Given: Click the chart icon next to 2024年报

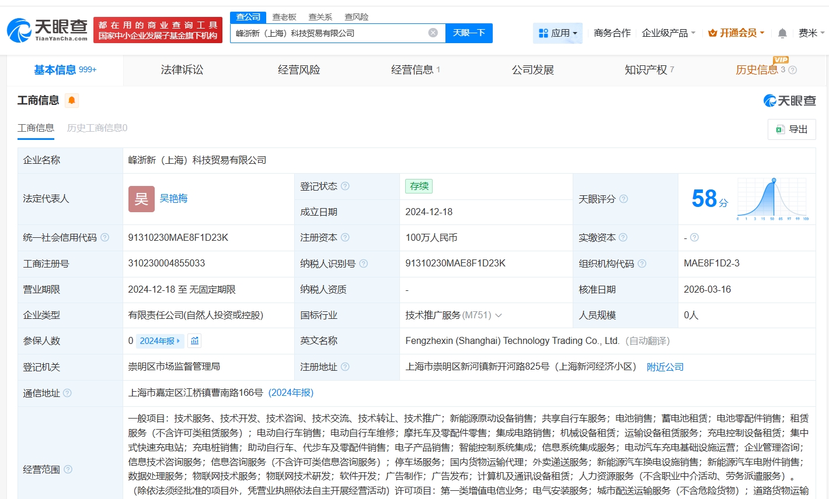Looking at the screenshot, I should 195,341.
